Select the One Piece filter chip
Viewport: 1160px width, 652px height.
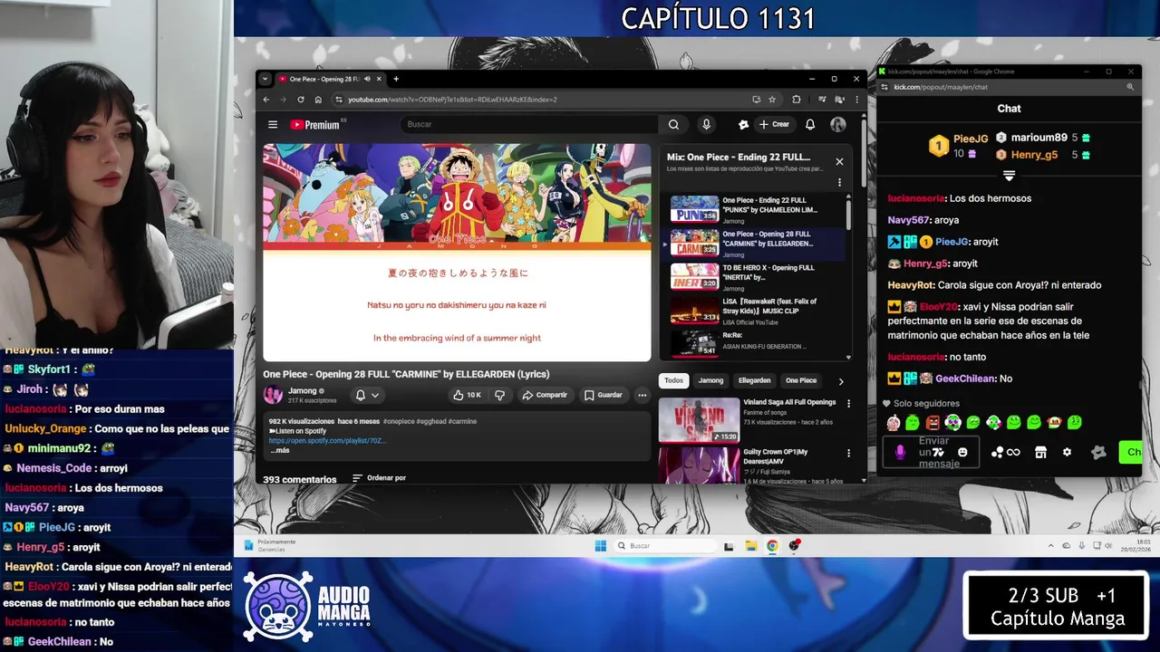click(x=801, y=380)
